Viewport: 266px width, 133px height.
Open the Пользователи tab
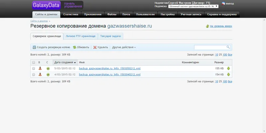[x=145, y=14]
